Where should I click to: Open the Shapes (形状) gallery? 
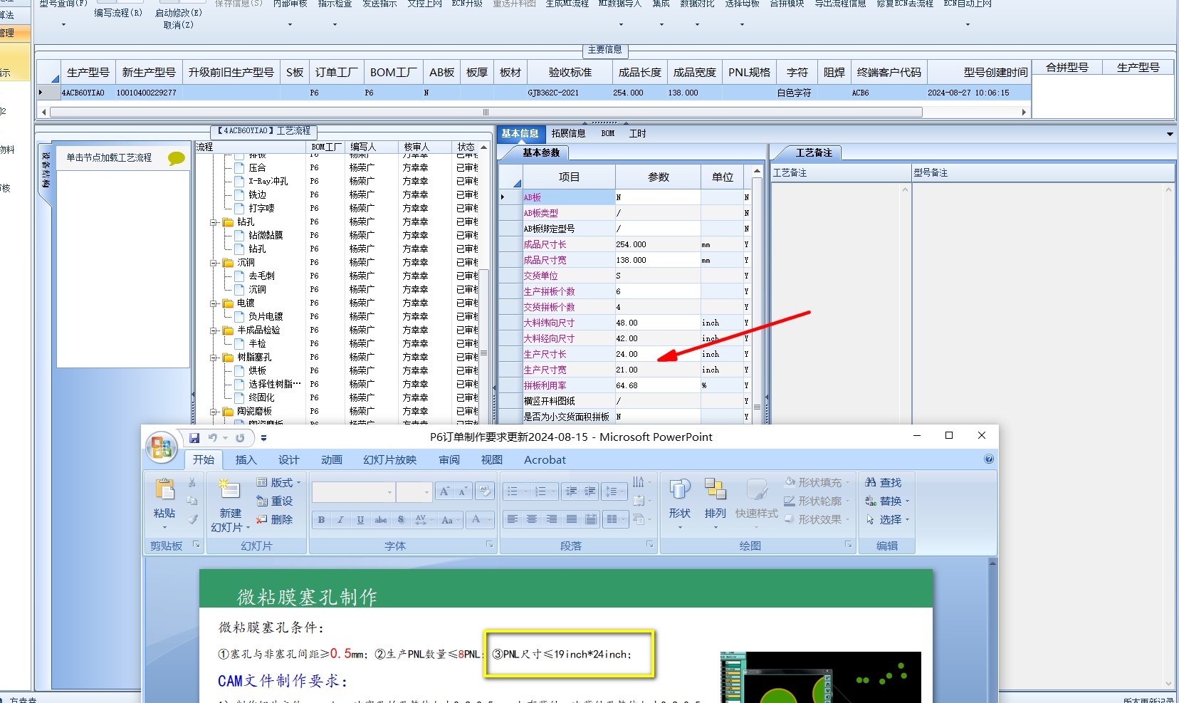680,504
